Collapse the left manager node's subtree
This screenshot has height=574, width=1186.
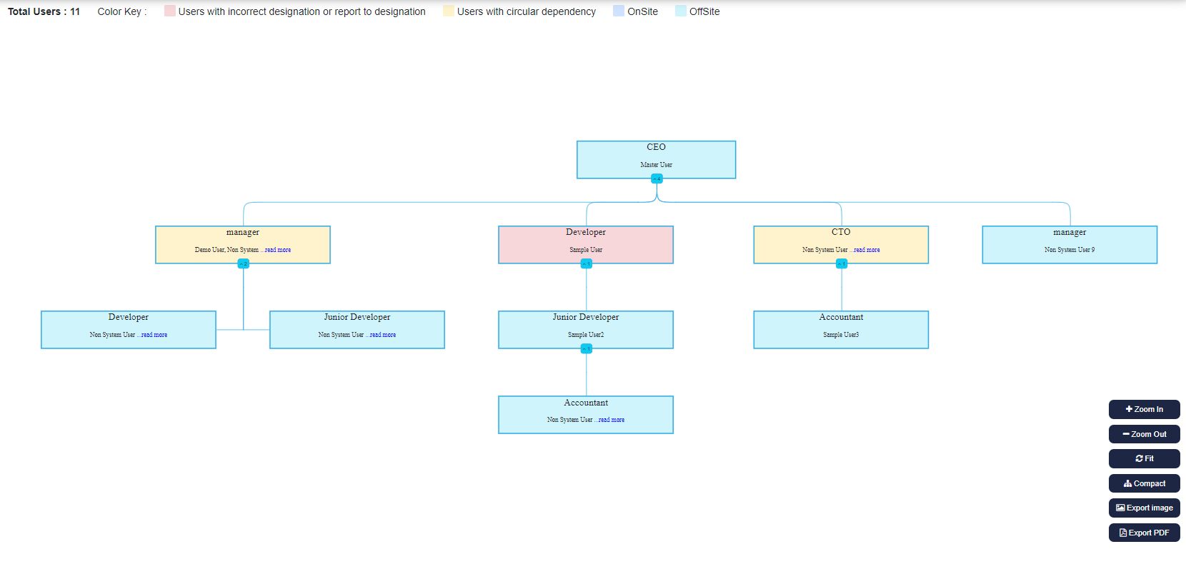pyautogui.click(x=243, y=263)
